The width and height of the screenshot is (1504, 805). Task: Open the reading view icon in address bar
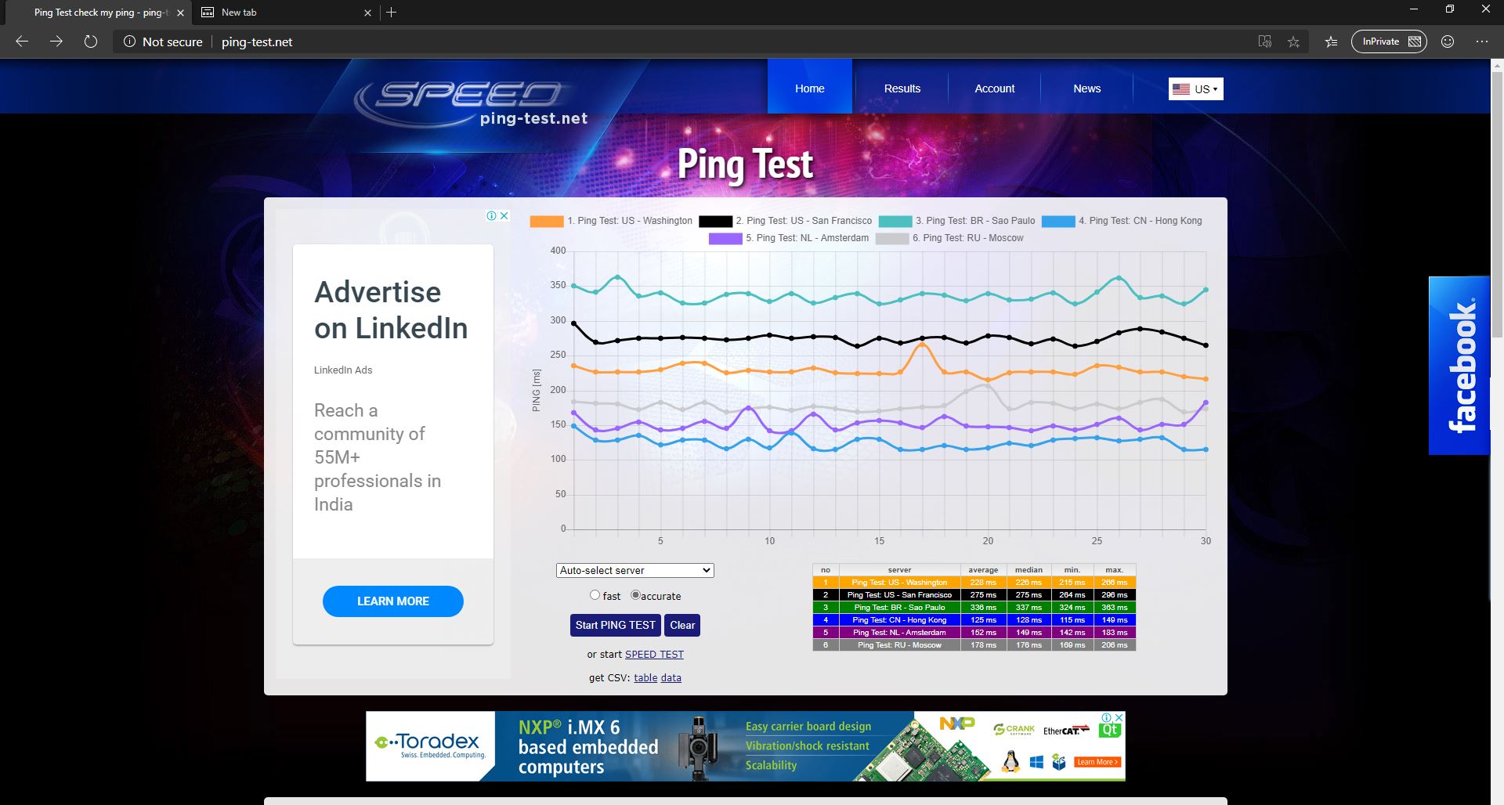[x=1264, y=42]
